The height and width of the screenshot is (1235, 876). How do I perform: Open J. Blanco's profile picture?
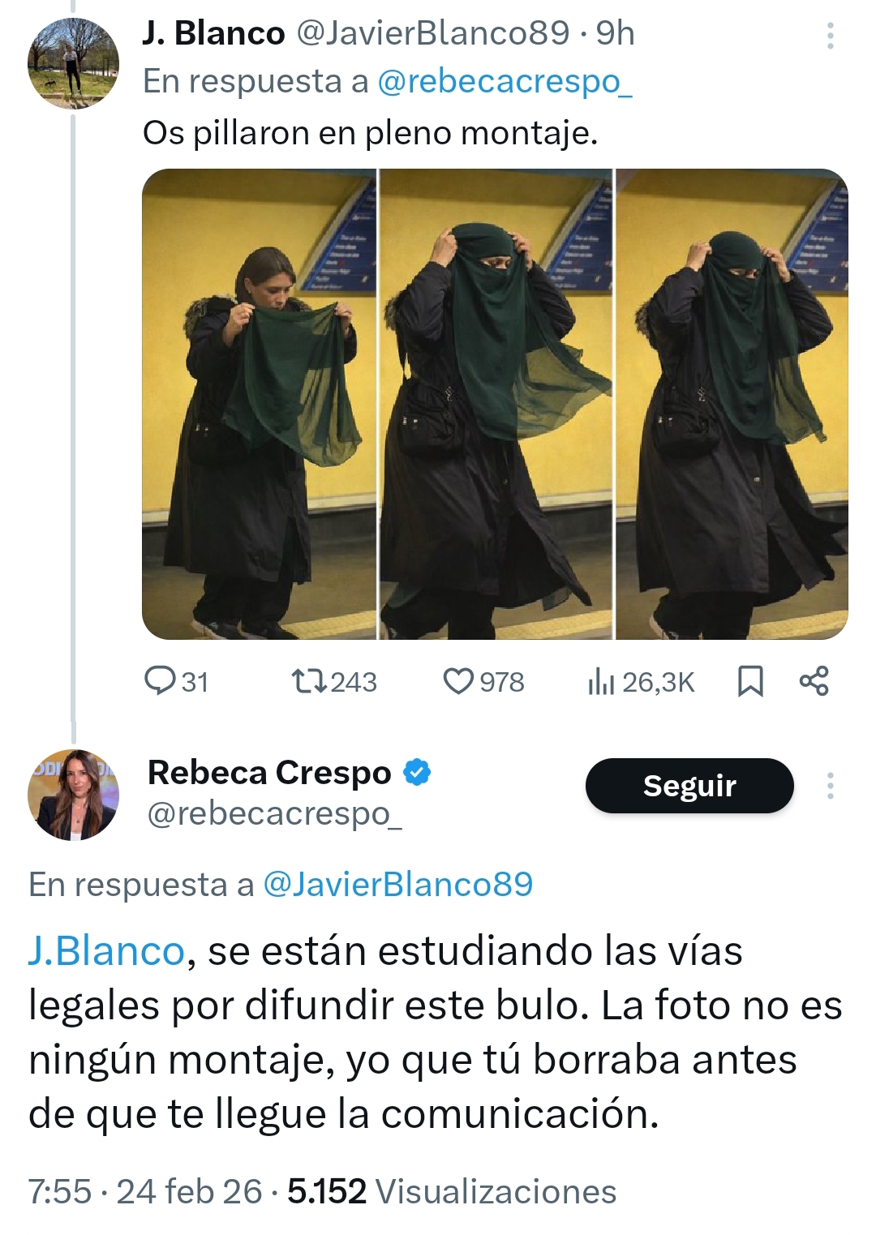[x=73, y=63]
